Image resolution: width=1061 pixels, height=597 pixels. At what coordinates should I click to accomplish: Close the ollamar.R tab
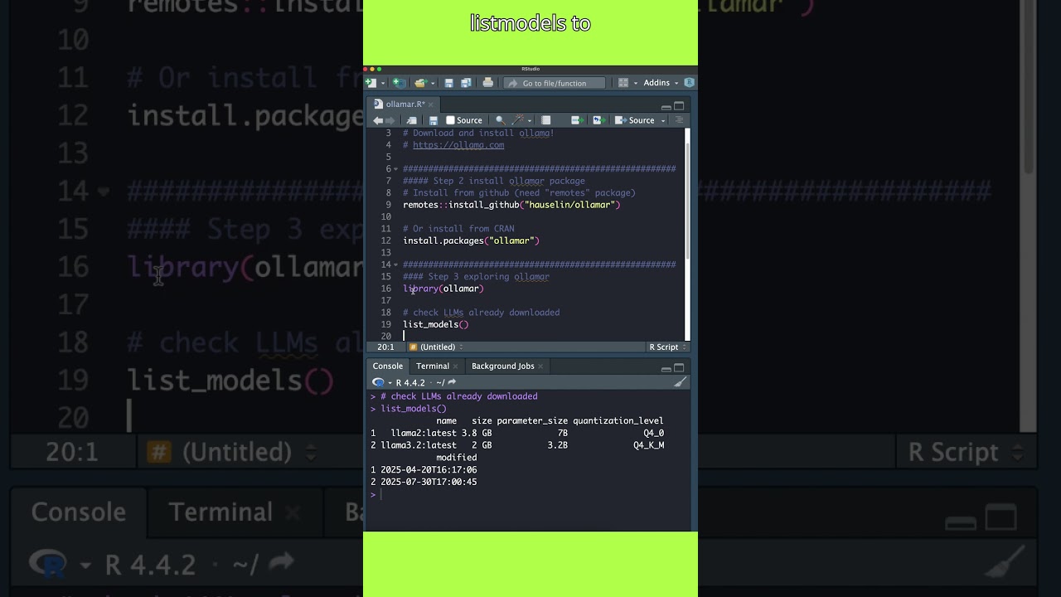(x=431, y=104)
